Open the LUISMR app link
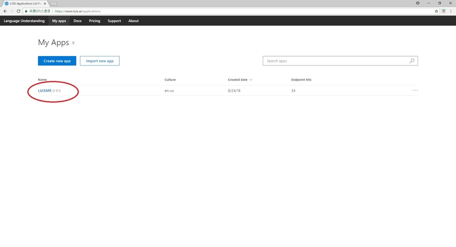 click(x=45, y=91)
